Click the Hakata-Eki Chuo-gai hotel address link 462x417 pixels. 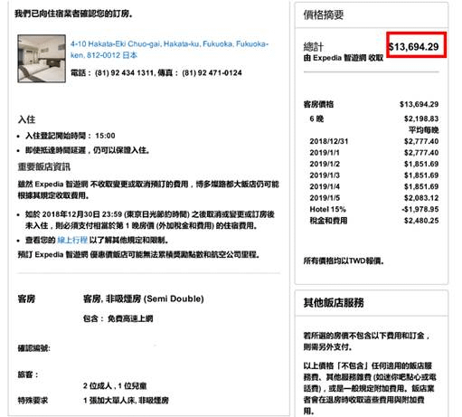169,50
